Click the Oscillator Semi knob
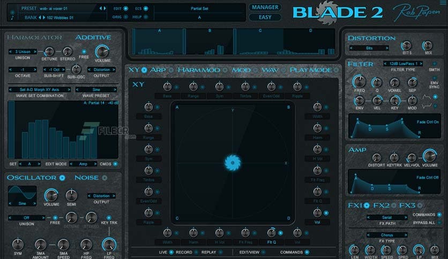Viewport: 448px width, 259px height. click(71, 196)
